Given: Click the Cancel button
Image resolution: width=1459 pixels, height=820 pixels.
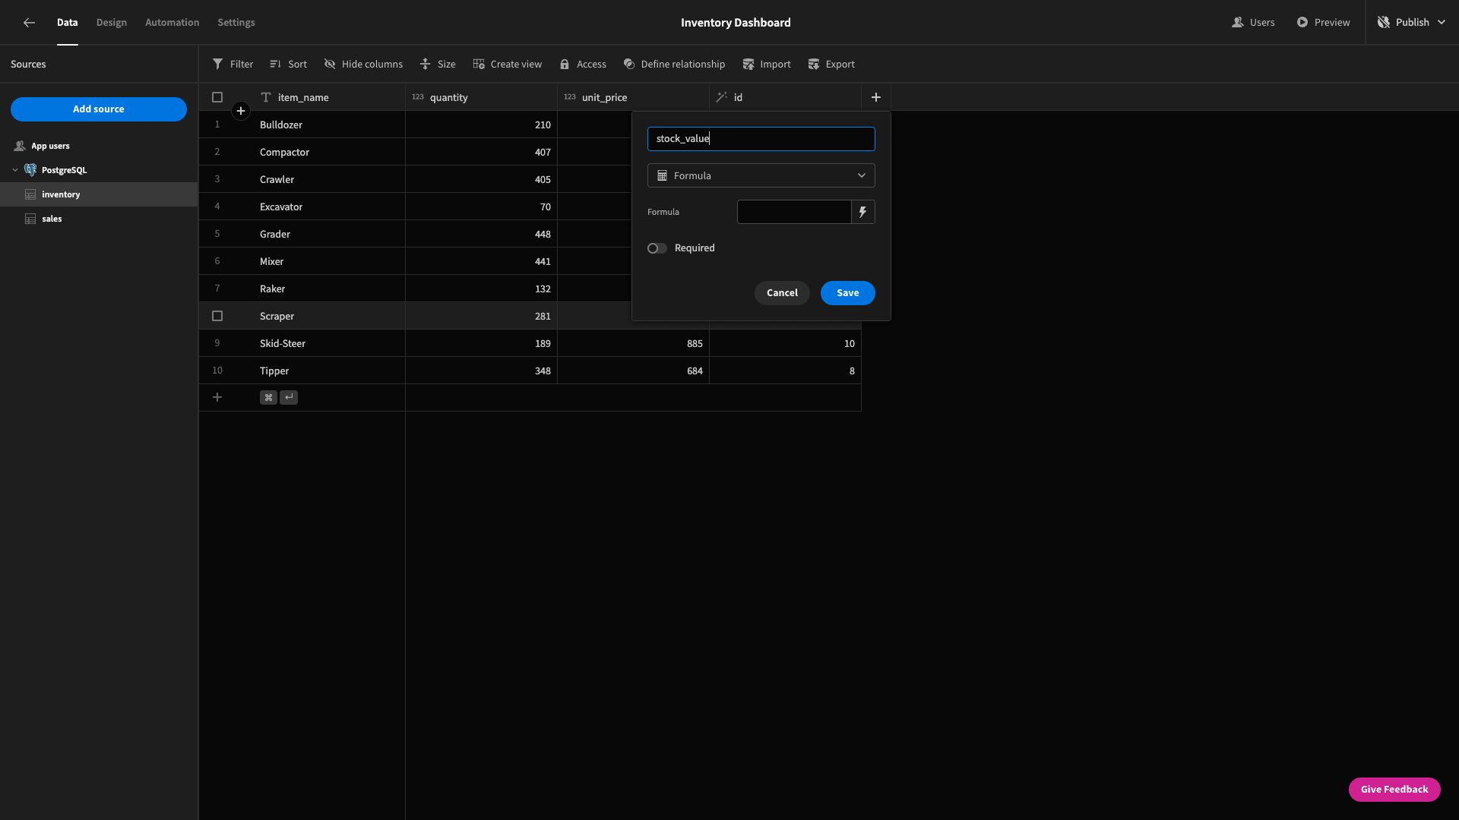Looking at the screenshot, I should tap(783, 292).
